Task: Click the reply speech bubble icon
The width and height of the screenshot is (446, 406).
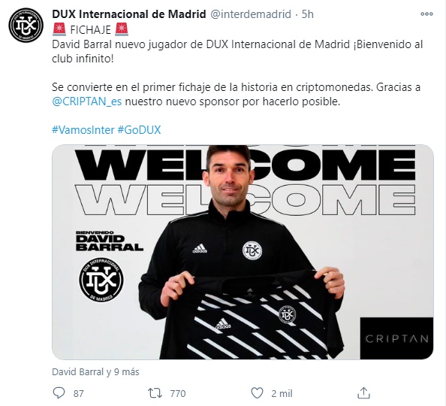Action: coord(59,393)
